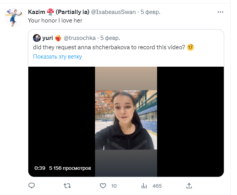Click the 5 156 просмотров view count
Image resolution: width=237 pixels, height=195 pixels.
click(70, 169)
